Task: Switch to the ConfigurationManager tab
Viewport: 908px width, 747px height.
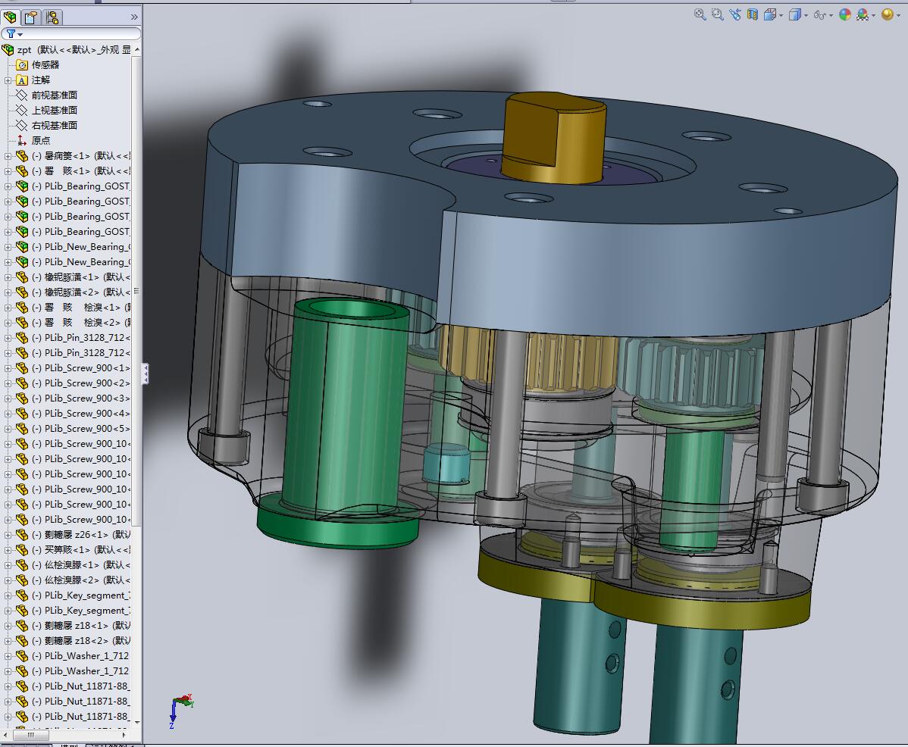Action: point(52,17)
